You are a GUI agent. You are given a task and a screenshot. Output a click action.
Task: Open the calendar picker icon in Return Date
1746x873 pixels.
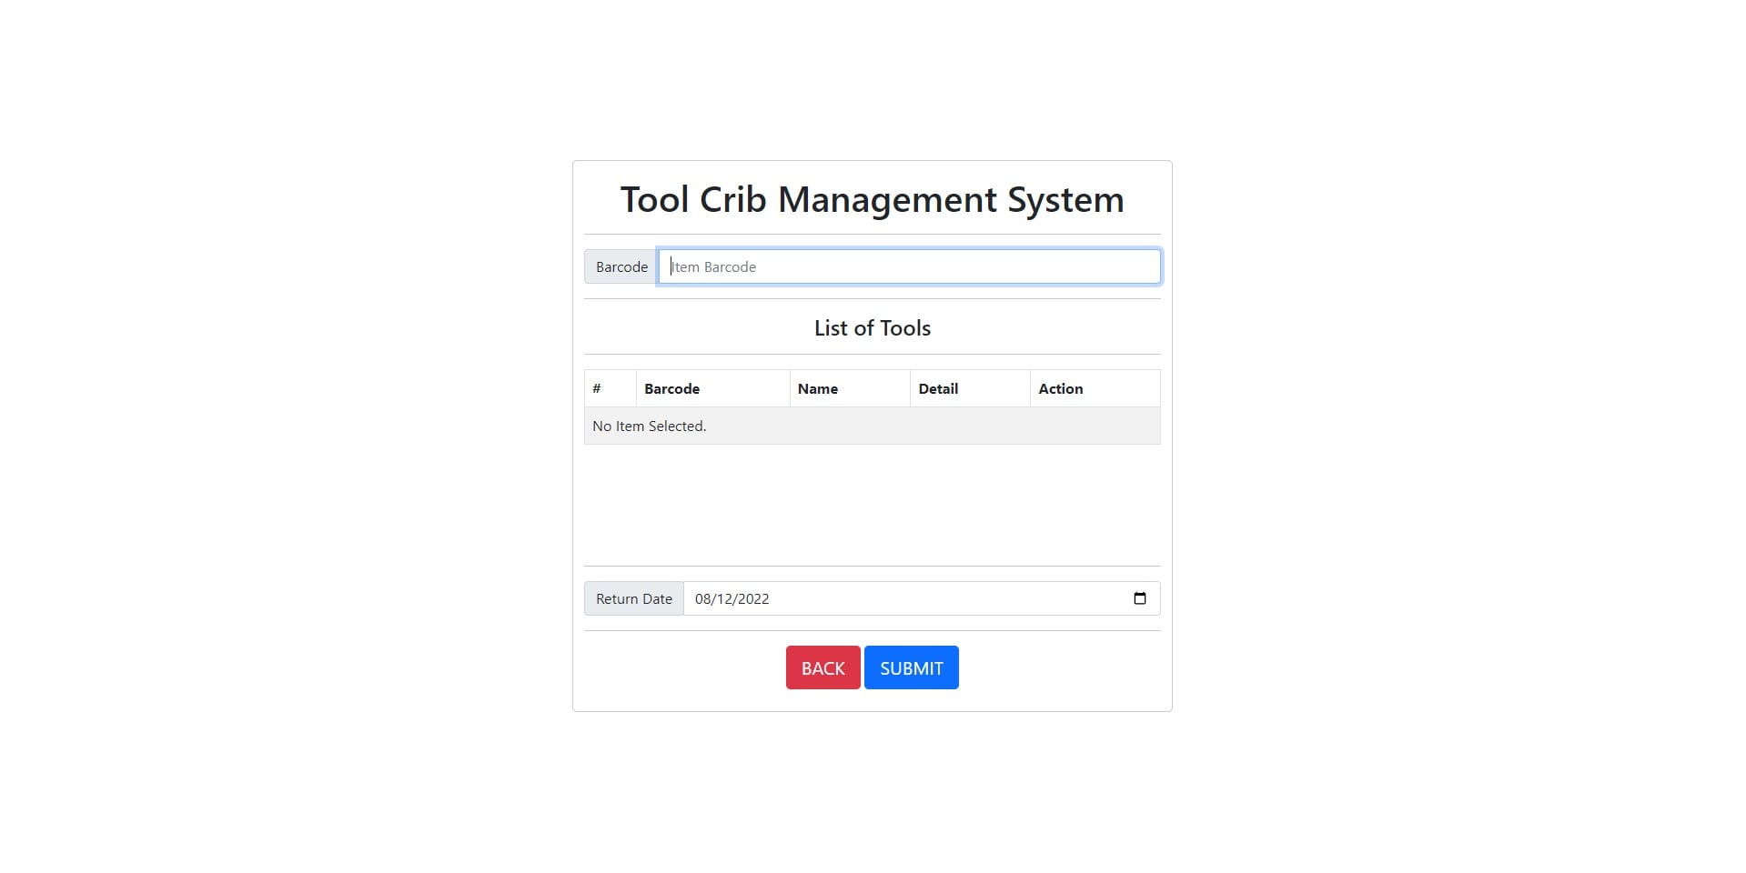coord(1139,598)
